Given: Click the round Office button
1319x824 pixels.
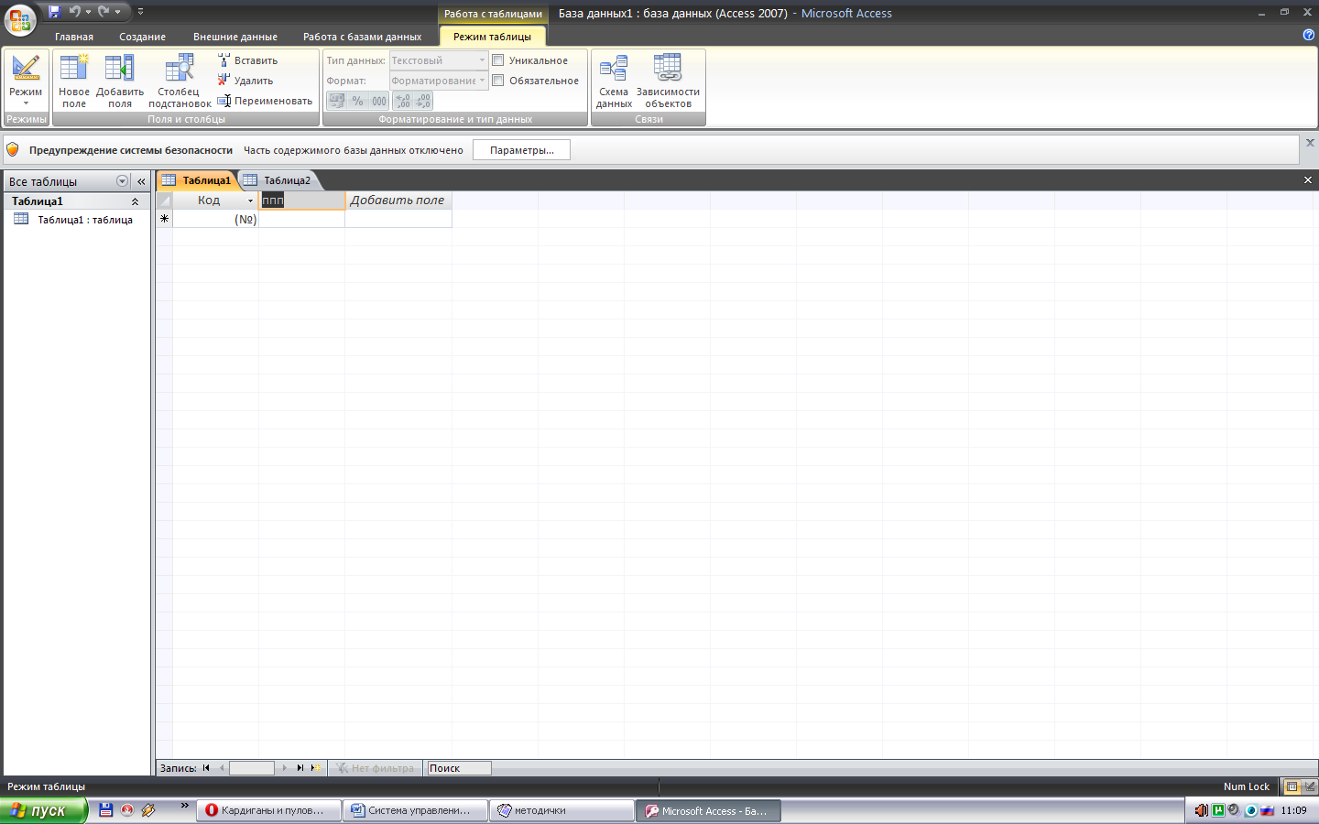Looking at the screenshot, I should point(19,19).
